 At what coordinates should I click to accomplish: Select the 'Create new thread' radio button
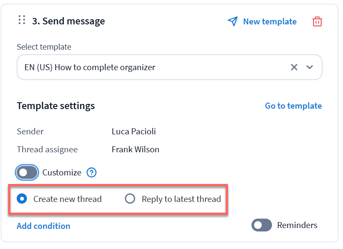22,199
